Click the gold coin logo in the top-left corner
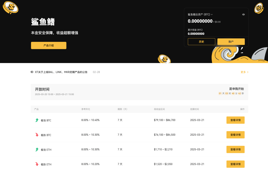Image resolution: width=268 pixels, height=171 pixels. pos(10,8)
